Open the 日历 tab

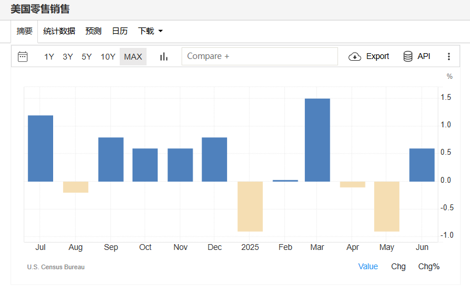[120, 31]
